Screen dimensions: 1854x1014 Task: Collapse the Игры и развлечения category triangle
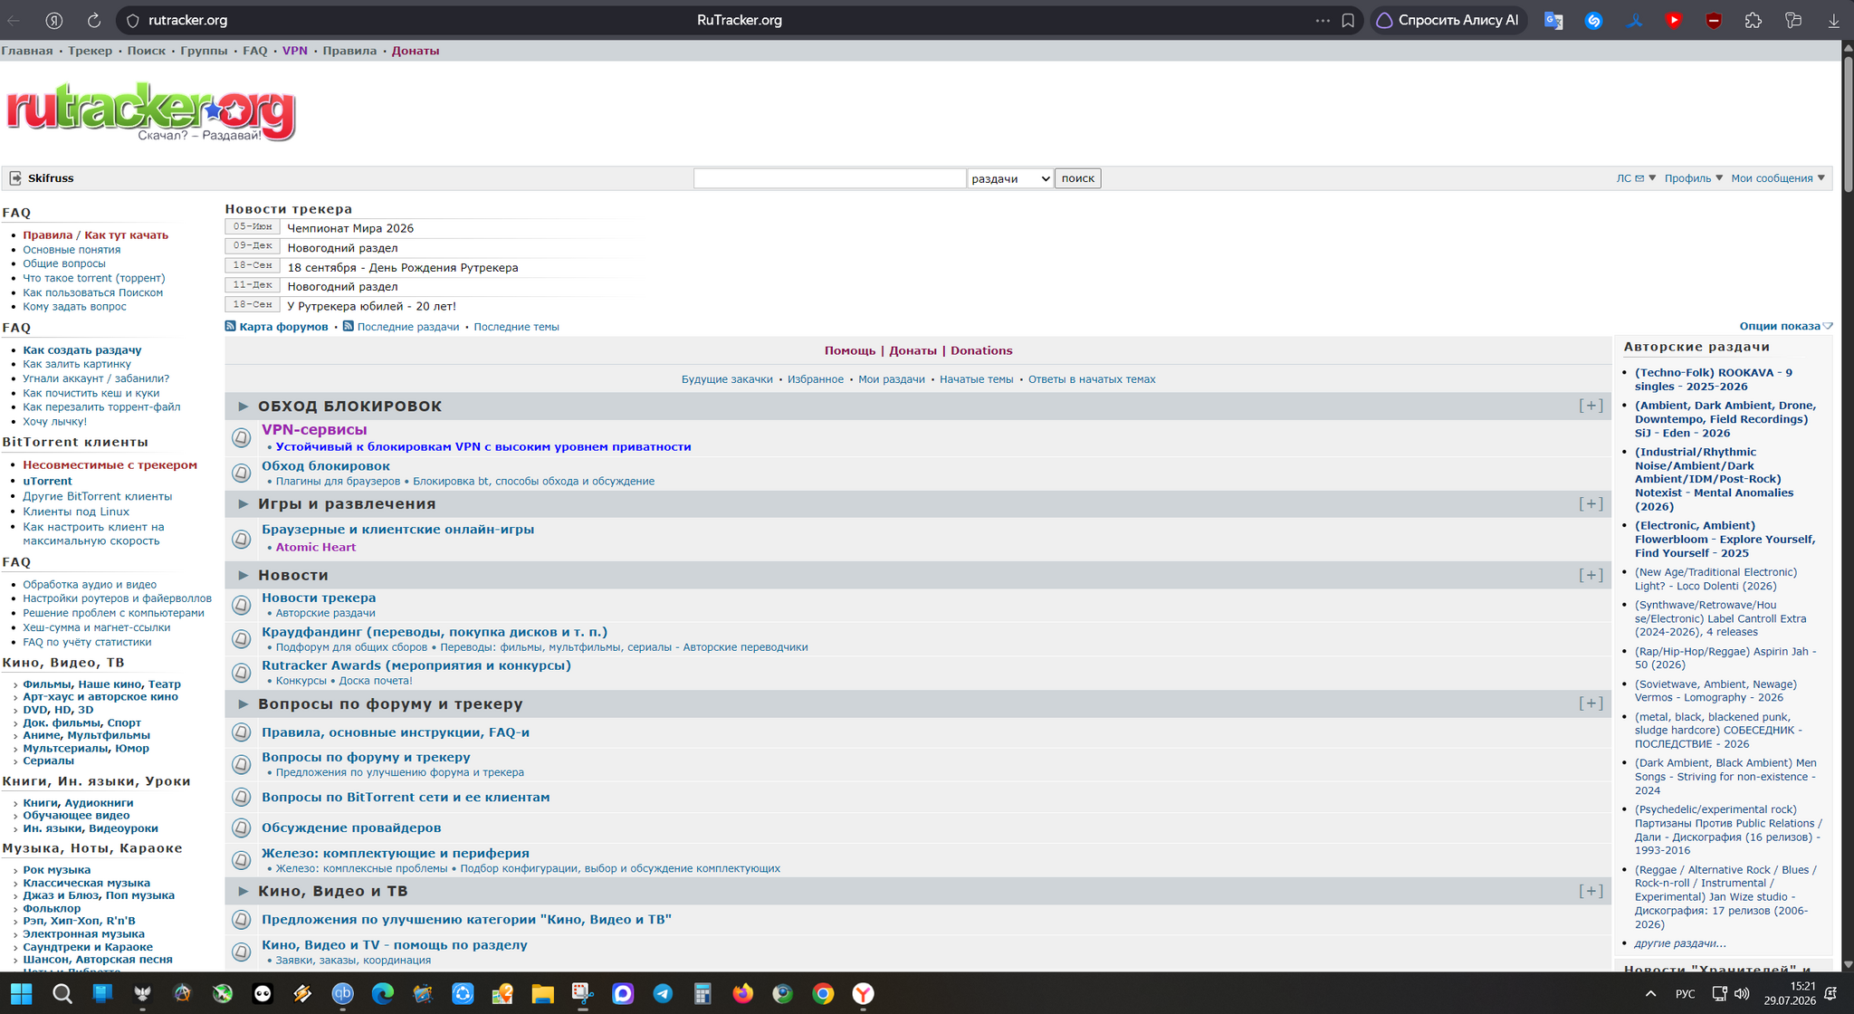pyautogui.click(x=243, y=504)
